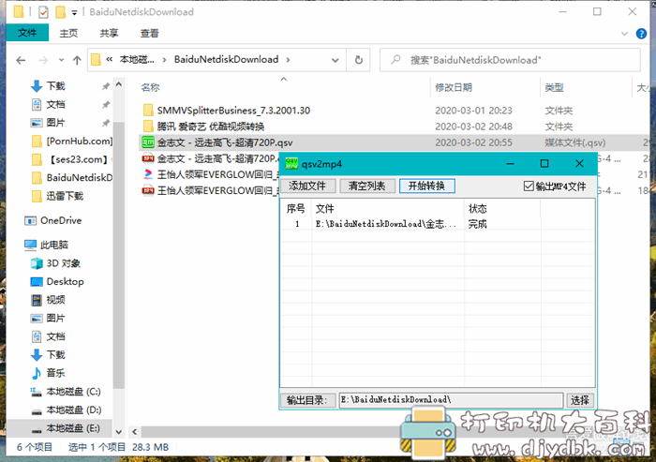Open address bar history dropdown

[335, 60]
